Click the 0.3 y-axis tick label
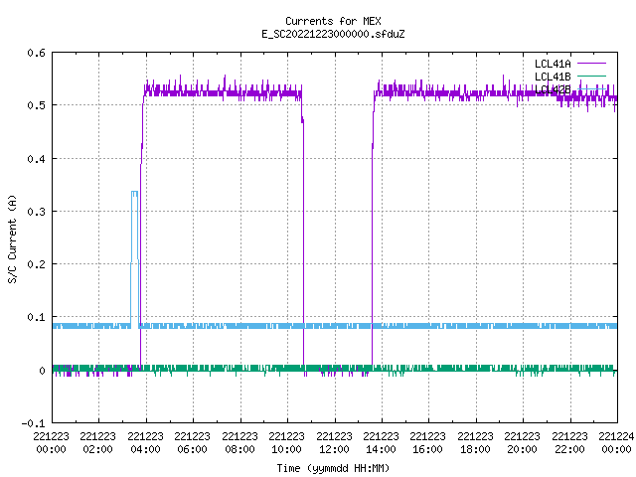The width and height of the screenshot is (636, 477). (x=36, y=212)
